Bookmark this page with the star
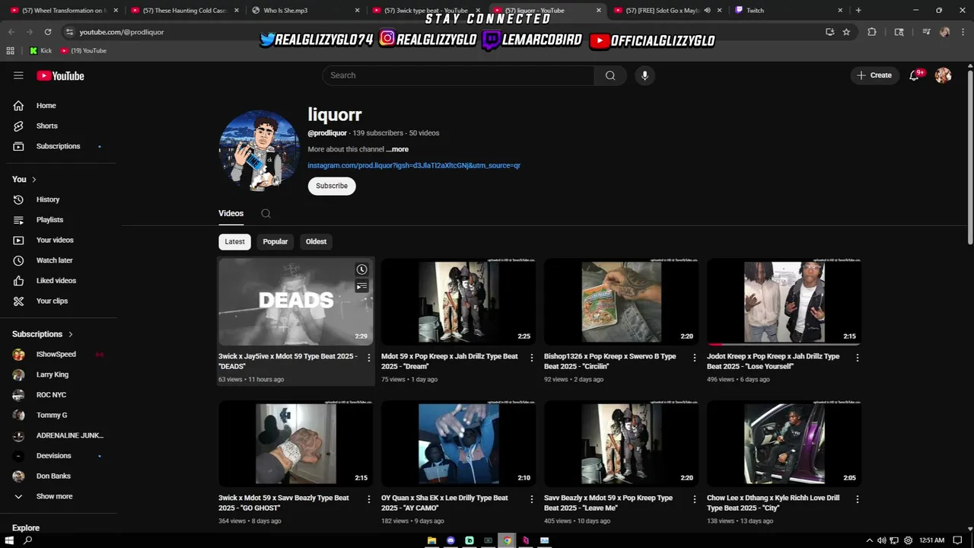This screenshot has width=974, height=548. [x=846, y=32]
